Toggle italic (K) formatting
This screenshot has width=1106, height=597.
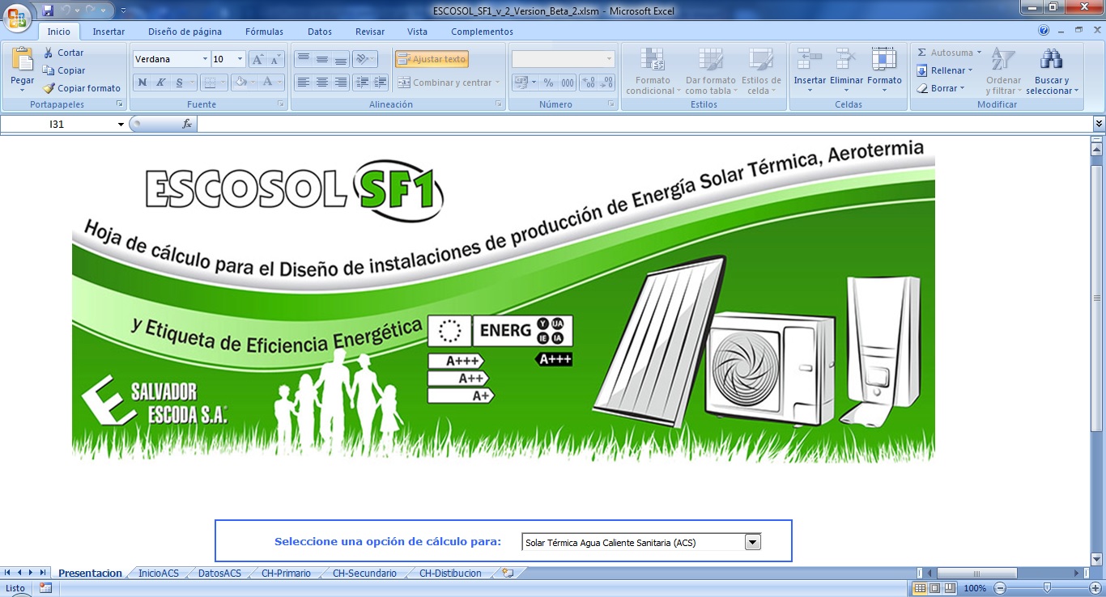[160, 82]
